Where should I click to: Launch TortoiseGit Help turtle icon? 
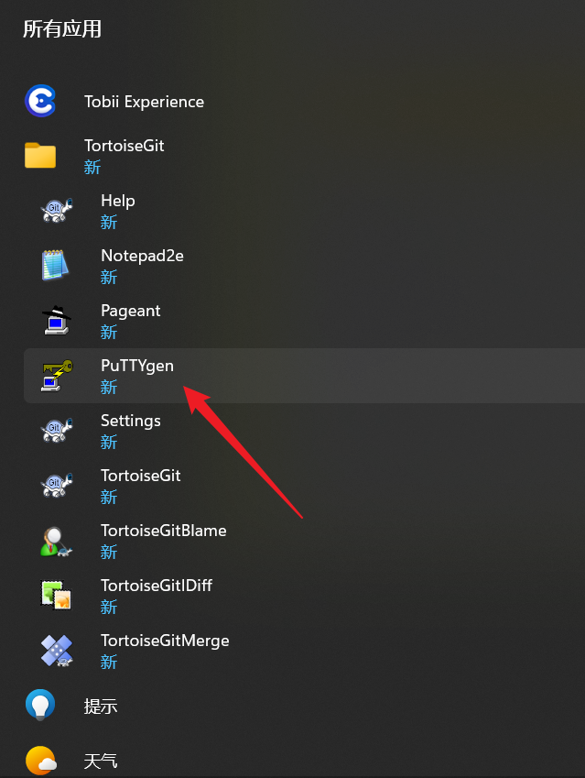57,211
